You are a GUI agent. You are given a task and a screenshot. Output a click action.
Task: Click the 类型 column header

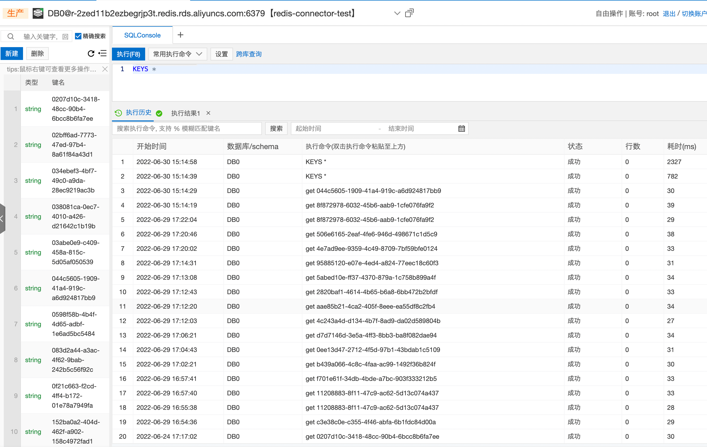(31, 82)
